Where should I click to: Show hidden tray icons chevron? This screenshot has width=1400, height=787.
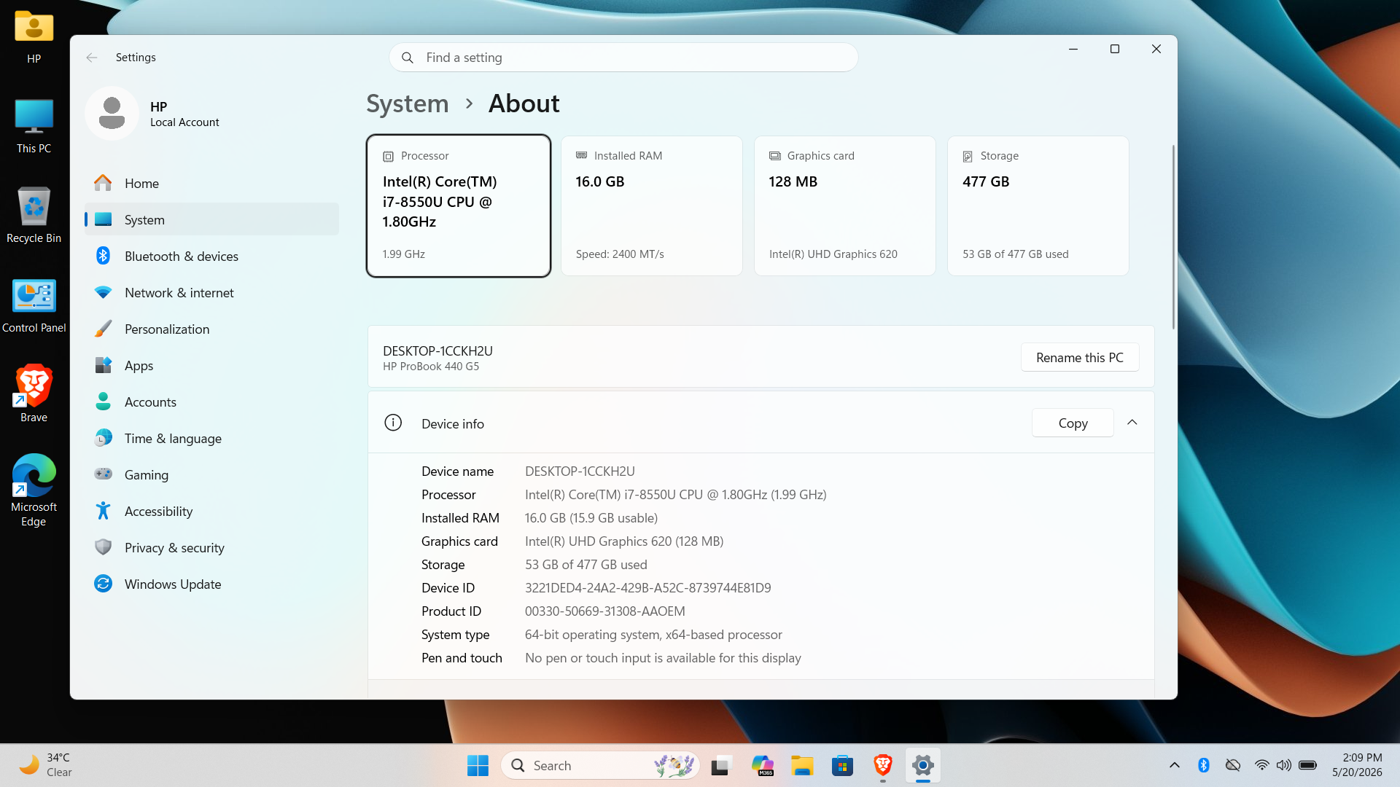[x=1175, y=765]
